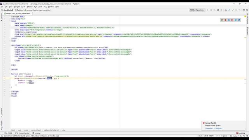Viewport: 249px width, 140px height.
Task: Open the Help menu
Action: [x=57, y=7]
